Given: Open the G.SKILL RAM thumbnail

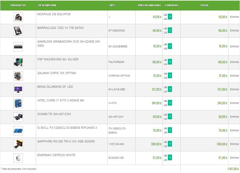Looking at the screenshot, I should (x=18, y=131).
